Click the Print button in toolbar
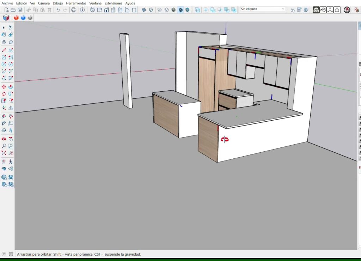This screenshot has width=361, height=261. pyautogui.click(x=74, y=10)
